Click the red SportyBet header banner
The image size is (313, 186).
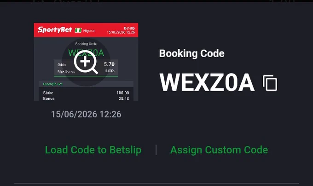86,30
